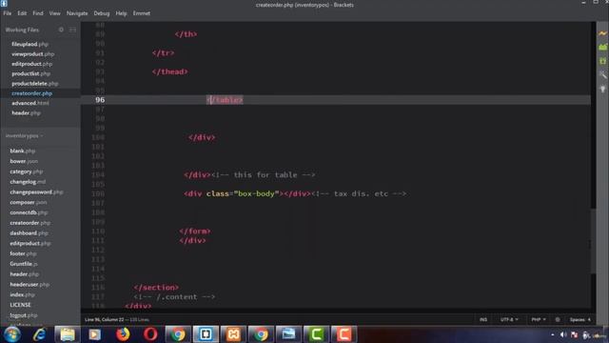Click the green plugin icon below Extension Manager

pos(602,61)
